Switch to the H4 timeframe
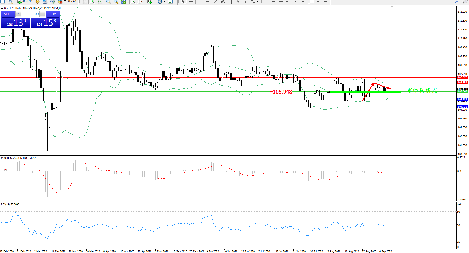Image resolution: width=469 pixels, height=253 pixels. (x=303, y=2)
